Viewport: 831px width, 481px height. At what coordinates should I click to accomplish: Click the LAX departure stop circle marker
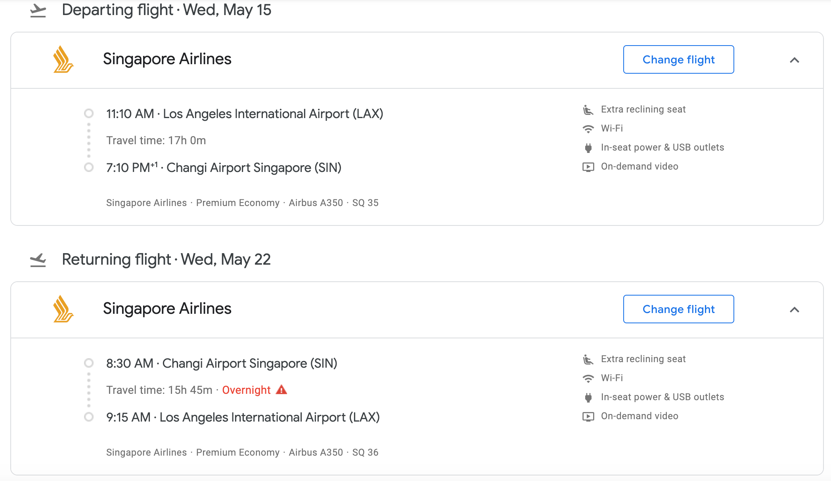coord(89,114)
